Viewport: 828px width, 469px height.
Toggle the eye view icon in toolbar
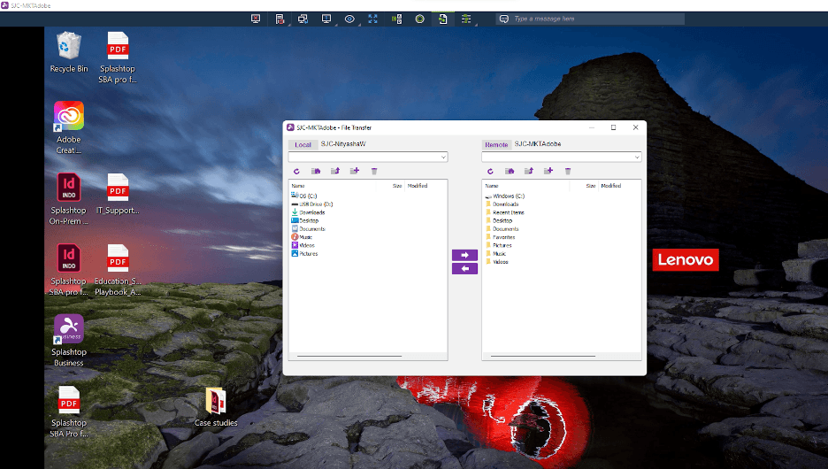(349, 19)
